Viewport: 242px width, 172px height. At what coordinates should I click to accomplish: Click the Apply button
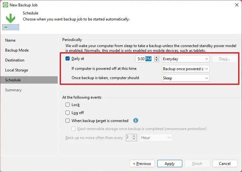[169, 164]
